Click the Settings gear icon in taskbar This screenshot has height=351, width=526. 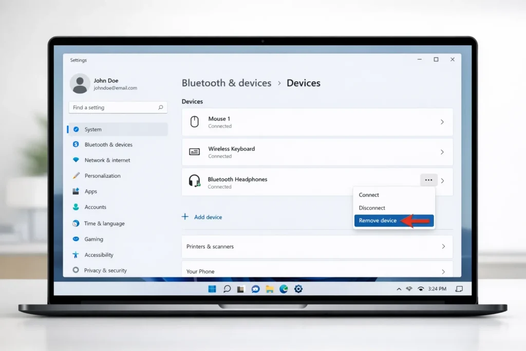[x=298, y=289]
